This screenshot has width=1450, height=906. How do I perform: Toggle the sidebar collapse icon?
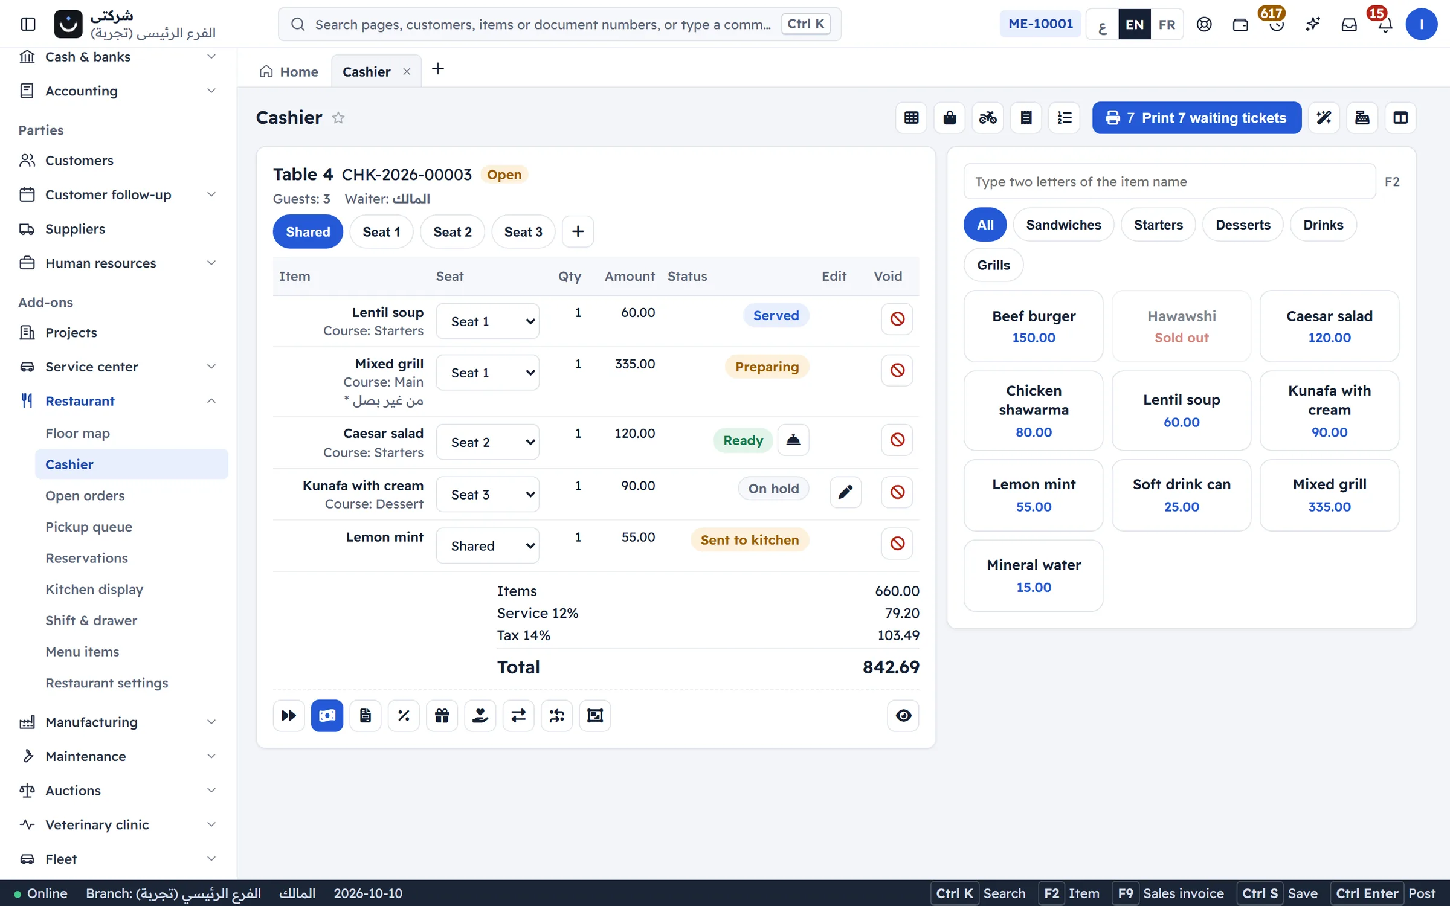[x=28, y=24]
